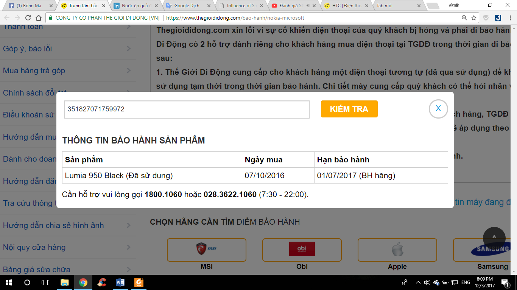Click the orange KIỂM TRA button
The height and width of the screenshot is (290, 517).
pos(349,109)
